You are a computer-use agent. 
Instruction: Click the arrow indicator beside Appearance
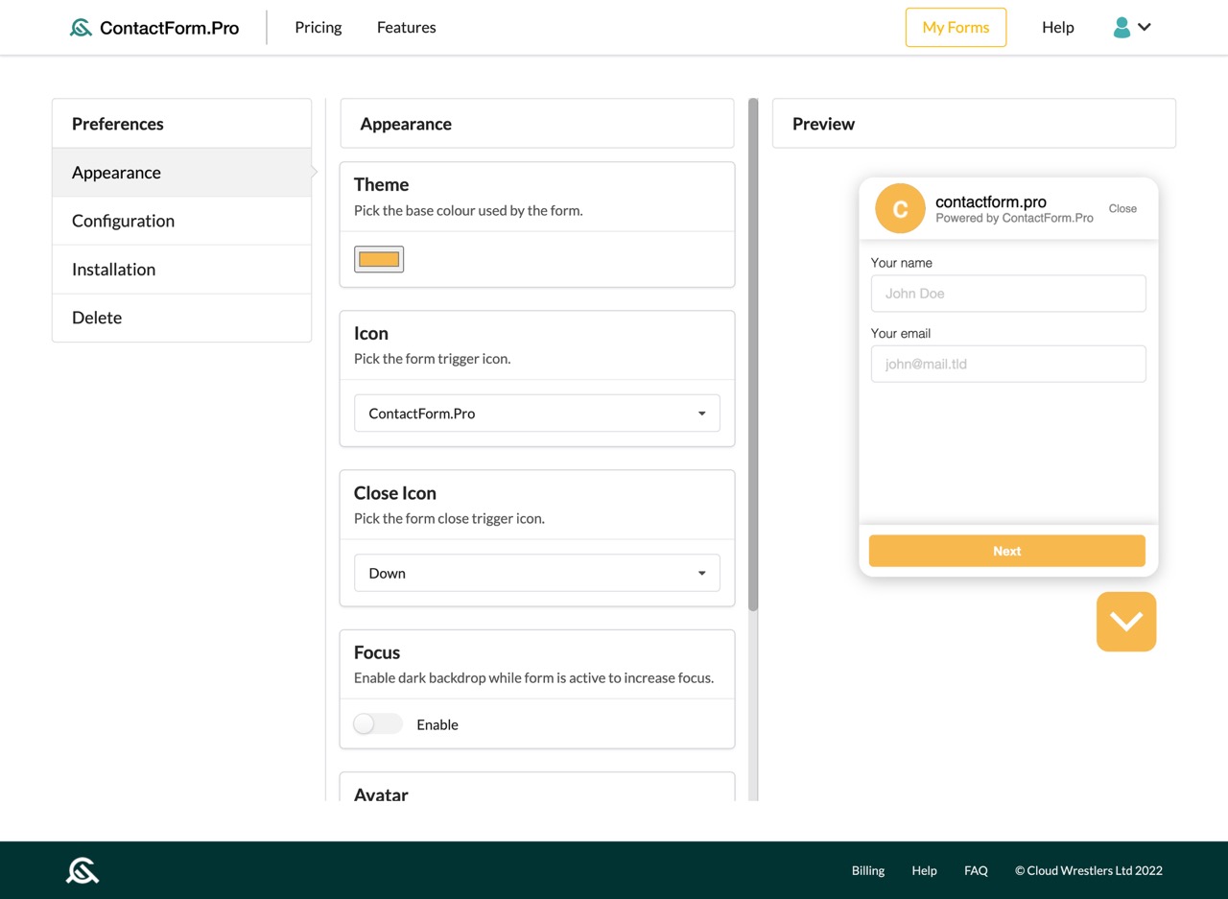(314, 172)
